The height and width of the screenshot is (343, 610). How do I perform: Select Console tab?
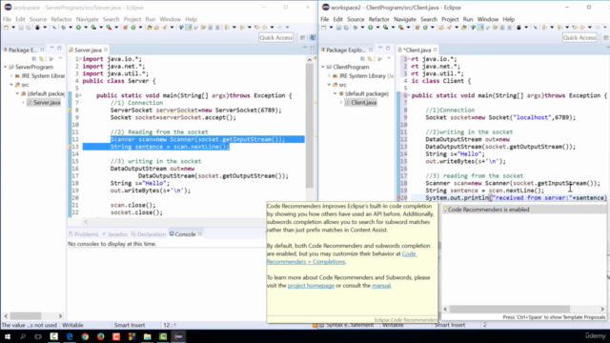185,234
